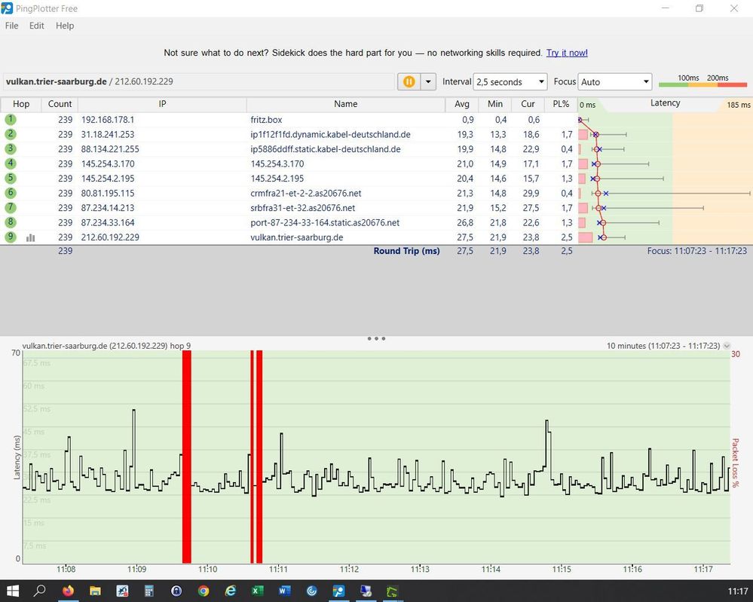
Task: Click the Hop column header
Action: click(21, 104)
